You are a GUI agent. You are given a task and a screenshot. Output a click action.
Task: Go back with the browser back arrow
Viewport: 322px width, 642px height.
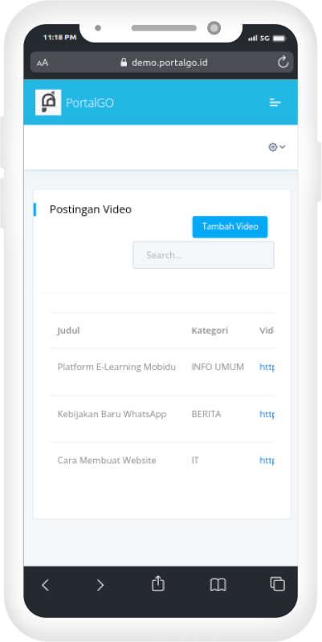click(46, 585)
